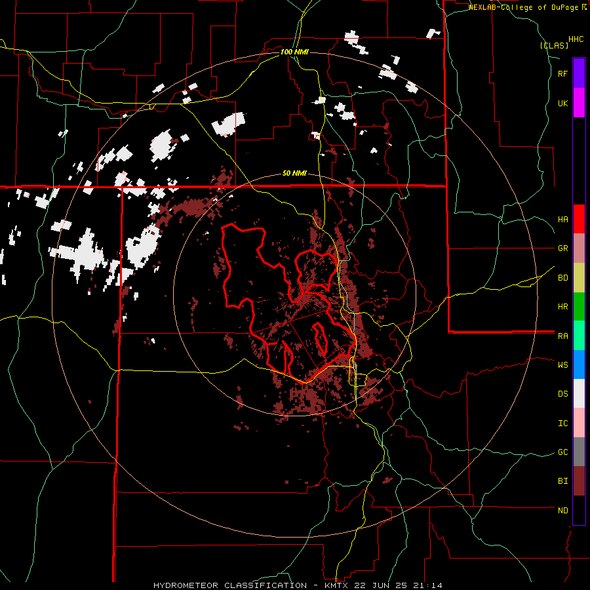Click the KMTX radar site identifier
The height and width of the screenshot is (590, 590).
click(x=336, y=585)
